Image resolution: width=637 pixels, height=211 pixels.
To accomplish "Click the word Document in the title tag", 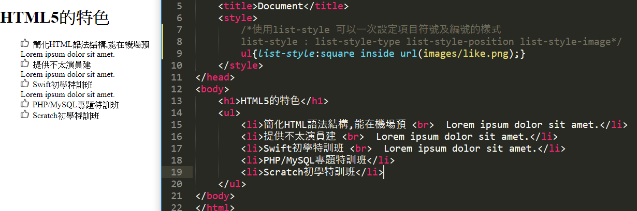I will point(280,6).
